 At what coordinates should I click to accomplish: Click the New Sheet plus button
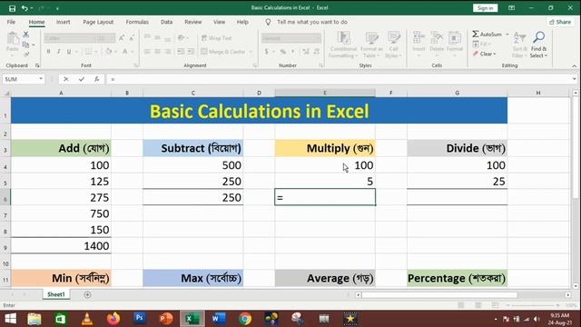pyautogui.click(x=87, y=294)
